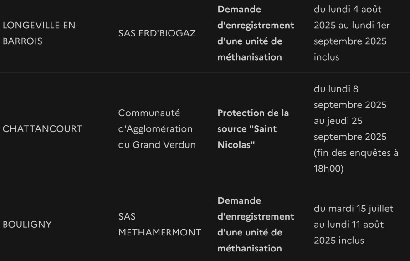Open the METHAMERMONT méthanisation registration link
Screen dimensions: 410x261
pos(256,225)
